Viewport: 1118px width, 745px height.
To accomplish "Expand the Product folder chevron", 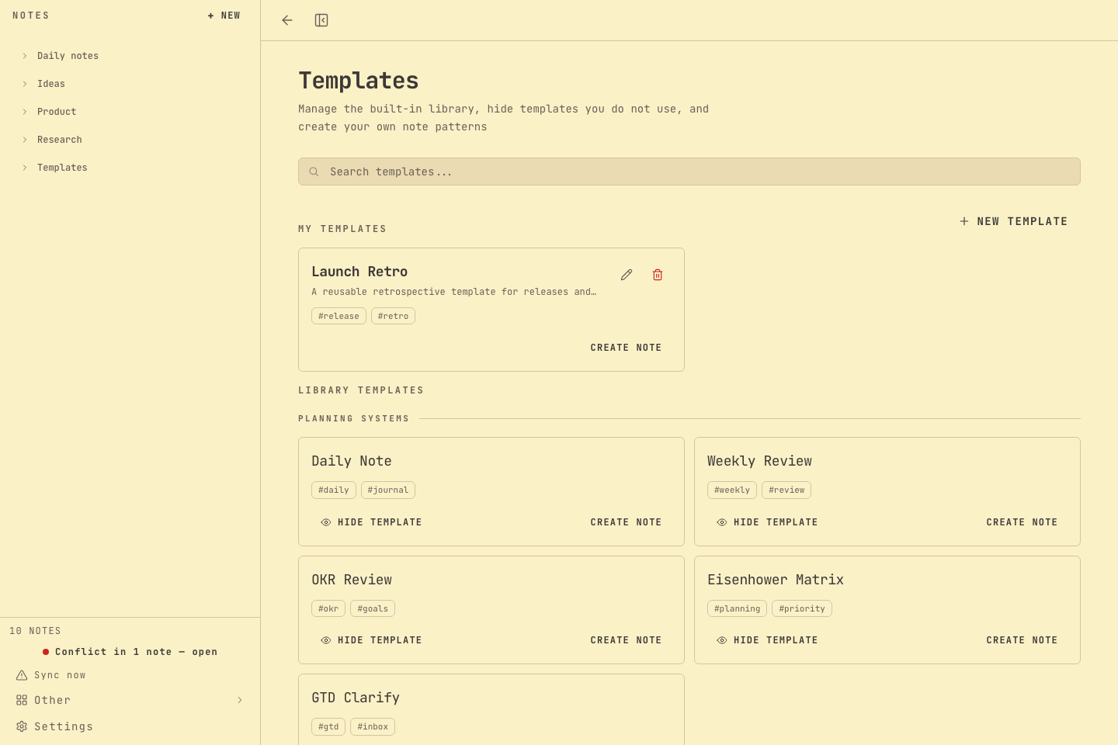I will (25, 112).
